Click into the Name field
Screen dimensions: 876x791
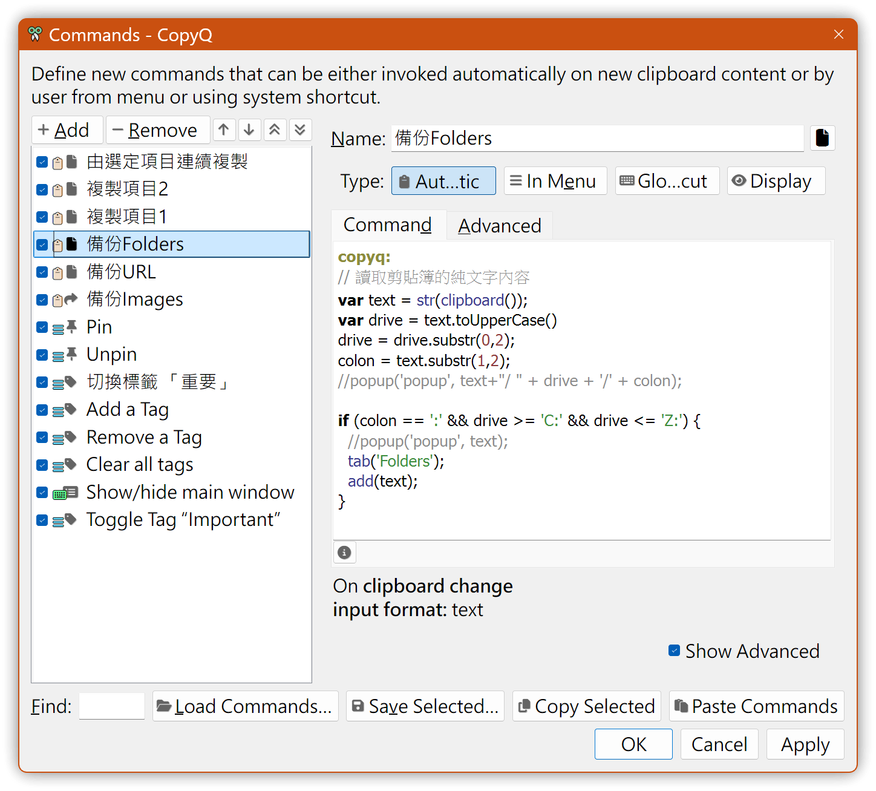598,138
